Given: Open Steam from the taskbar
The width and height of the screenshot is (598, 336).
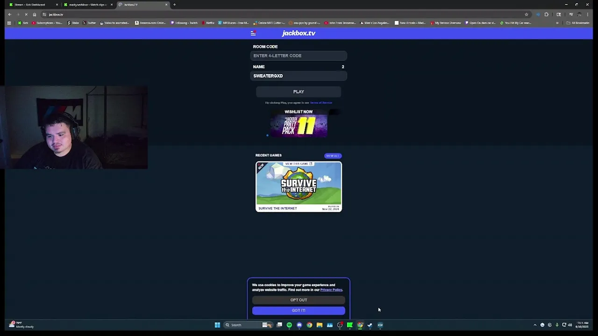Looking at the screenshot, I should click(370, 325).
